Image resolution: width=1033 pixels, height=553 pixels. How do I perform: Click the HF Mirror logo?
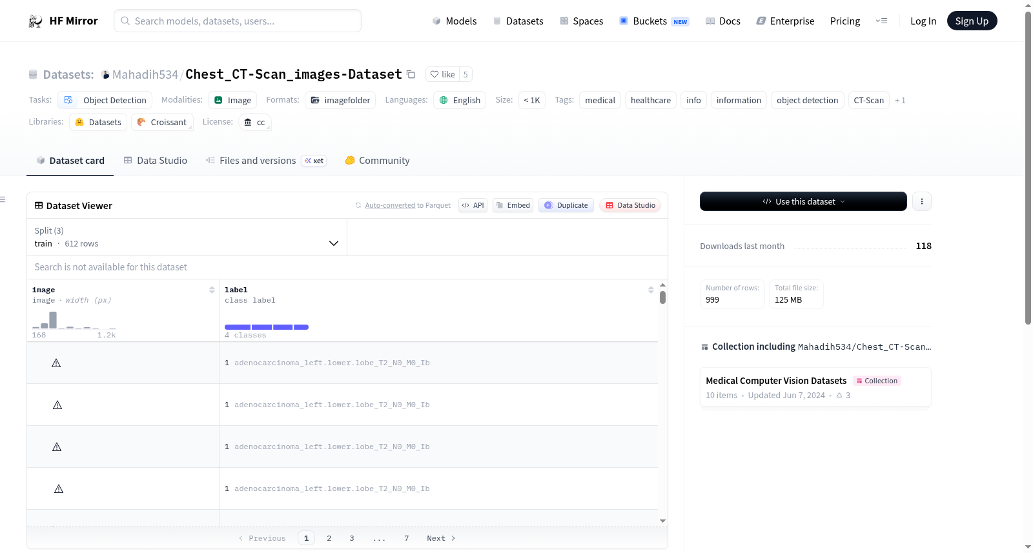pos(63,21)
